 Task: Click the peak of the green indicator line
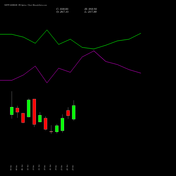[x=47, y=30]
